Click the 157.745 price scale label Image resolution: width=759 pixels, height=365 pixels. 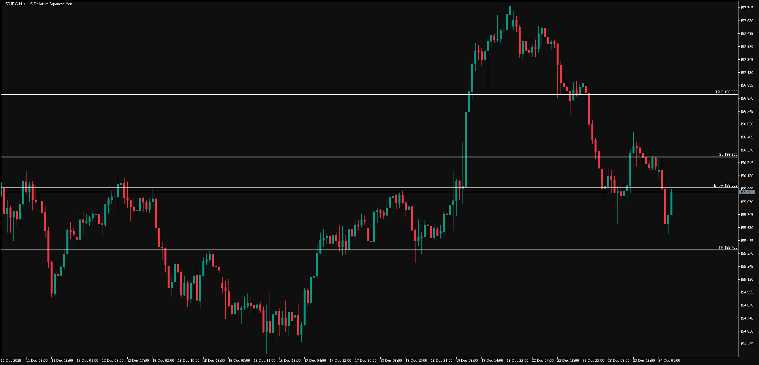[746, 8]
